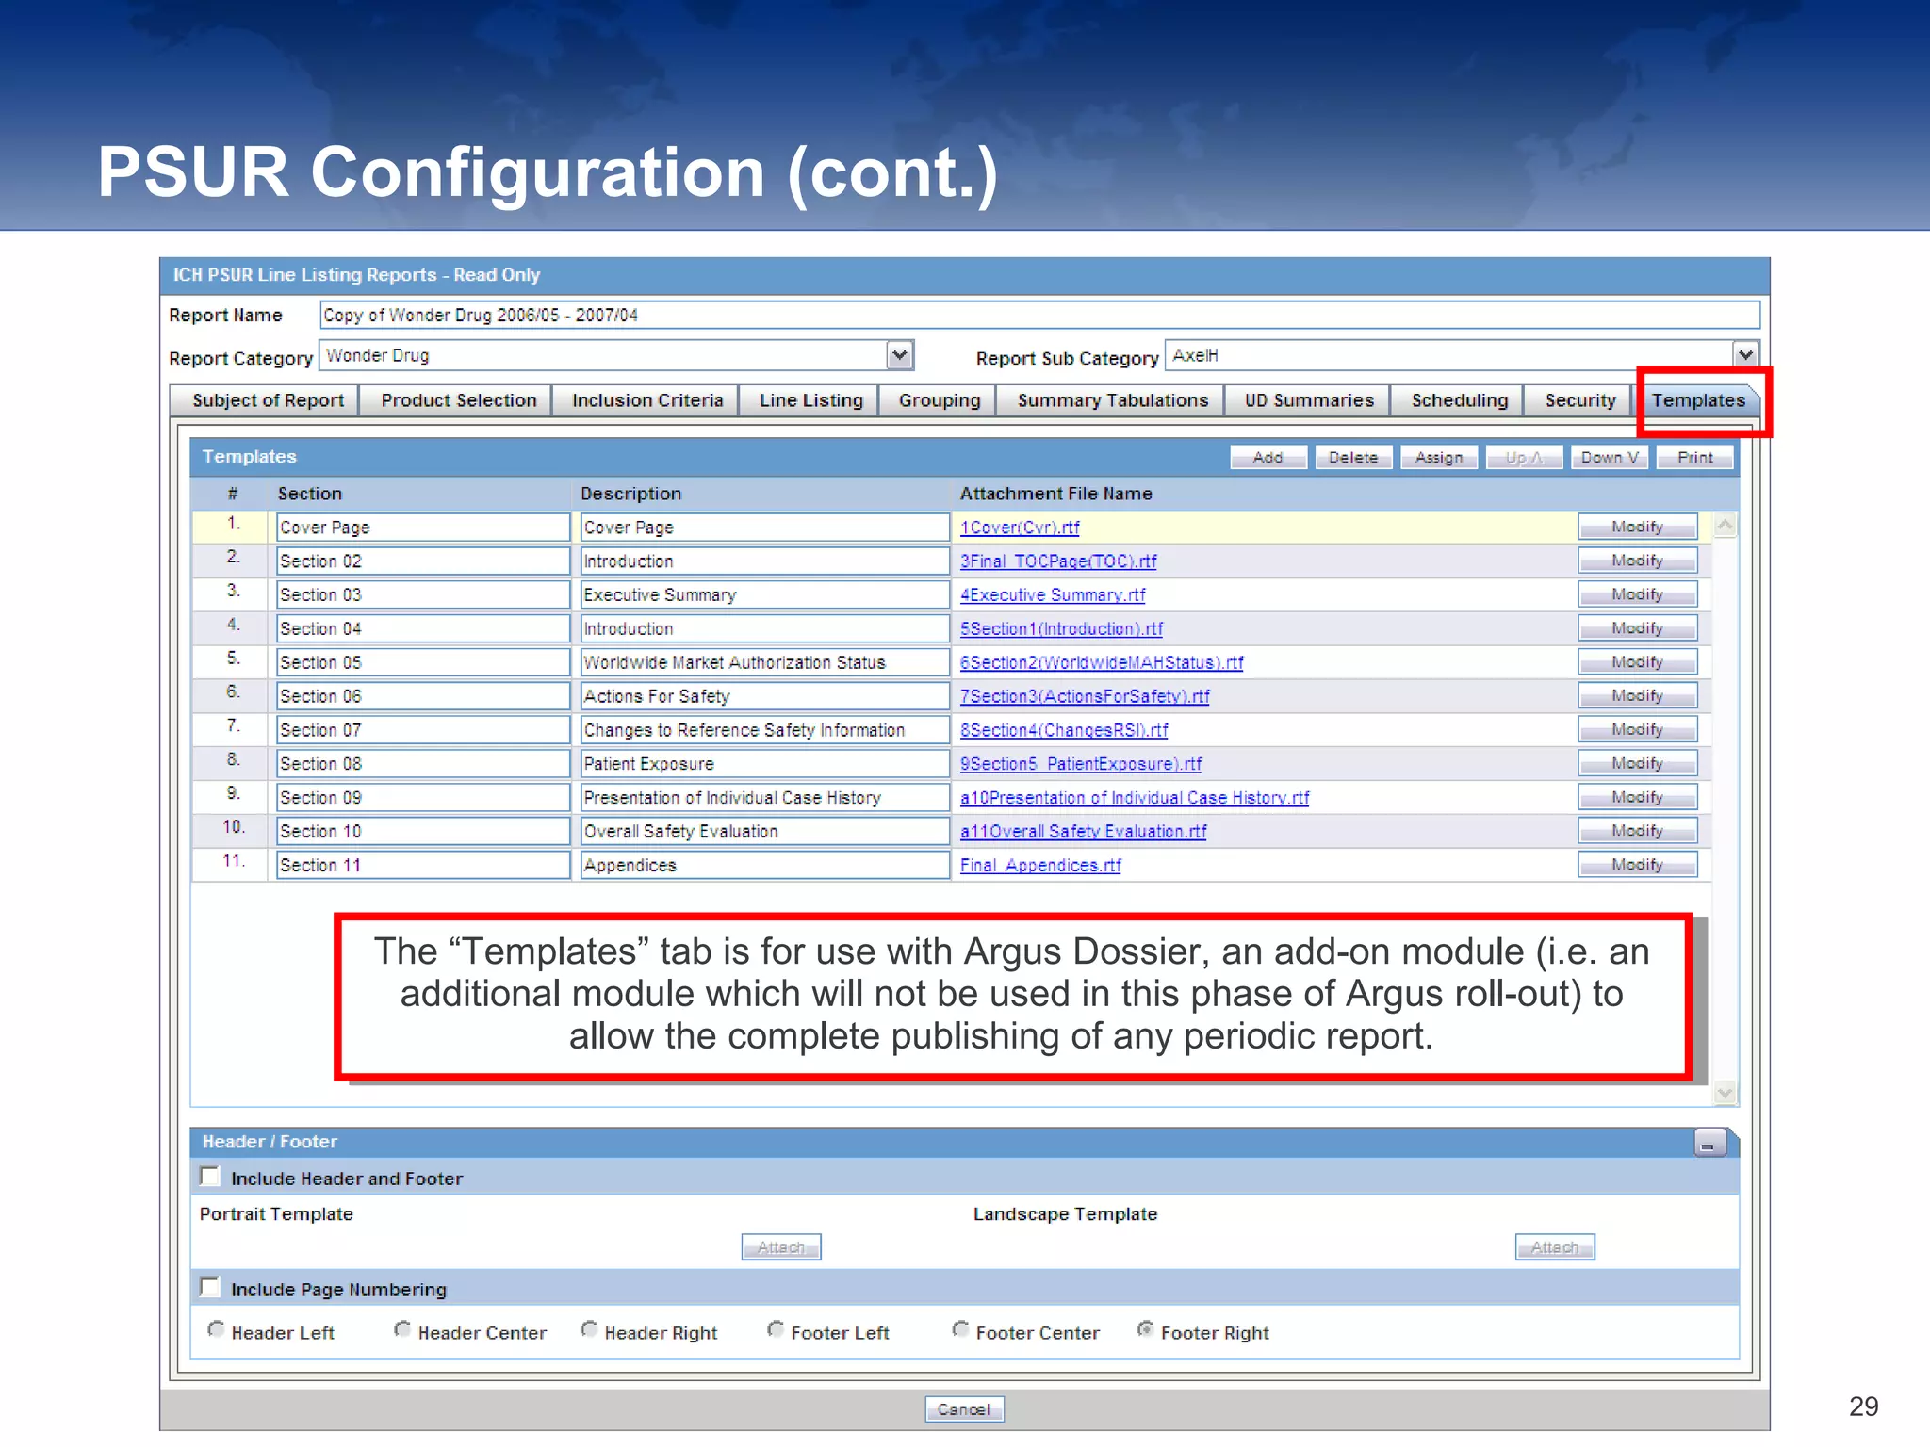The image size is (1930, 1447).
Task: Select Footer Right radio button
Action: coord(1145,1329)
